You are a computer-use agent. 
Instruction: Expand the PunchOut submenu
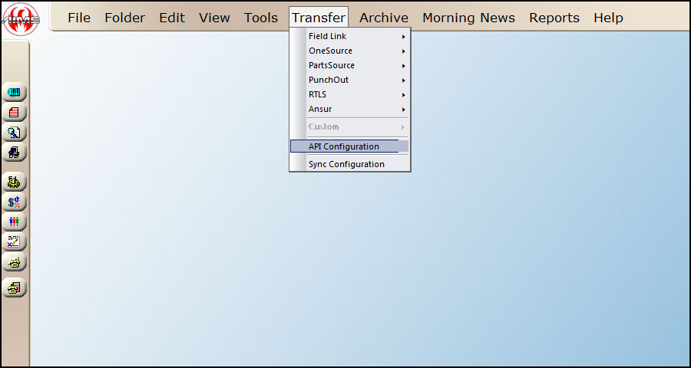(349, 80)
